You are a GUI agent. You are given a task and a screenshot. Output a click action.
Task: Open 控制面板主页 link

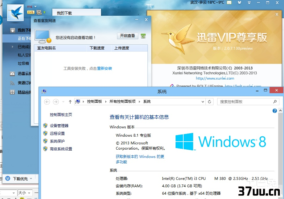coord(61,115)
